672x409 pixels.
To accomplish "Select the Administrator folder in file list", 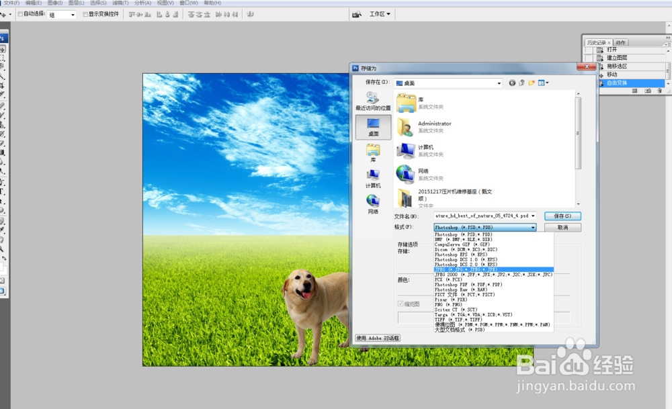I will tap(434, 124).
